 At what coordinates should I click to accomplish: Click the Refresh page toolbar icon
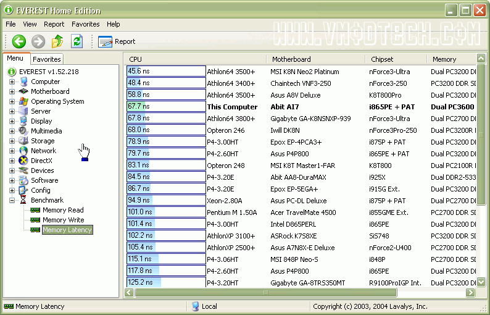click(x=77, y=41)
